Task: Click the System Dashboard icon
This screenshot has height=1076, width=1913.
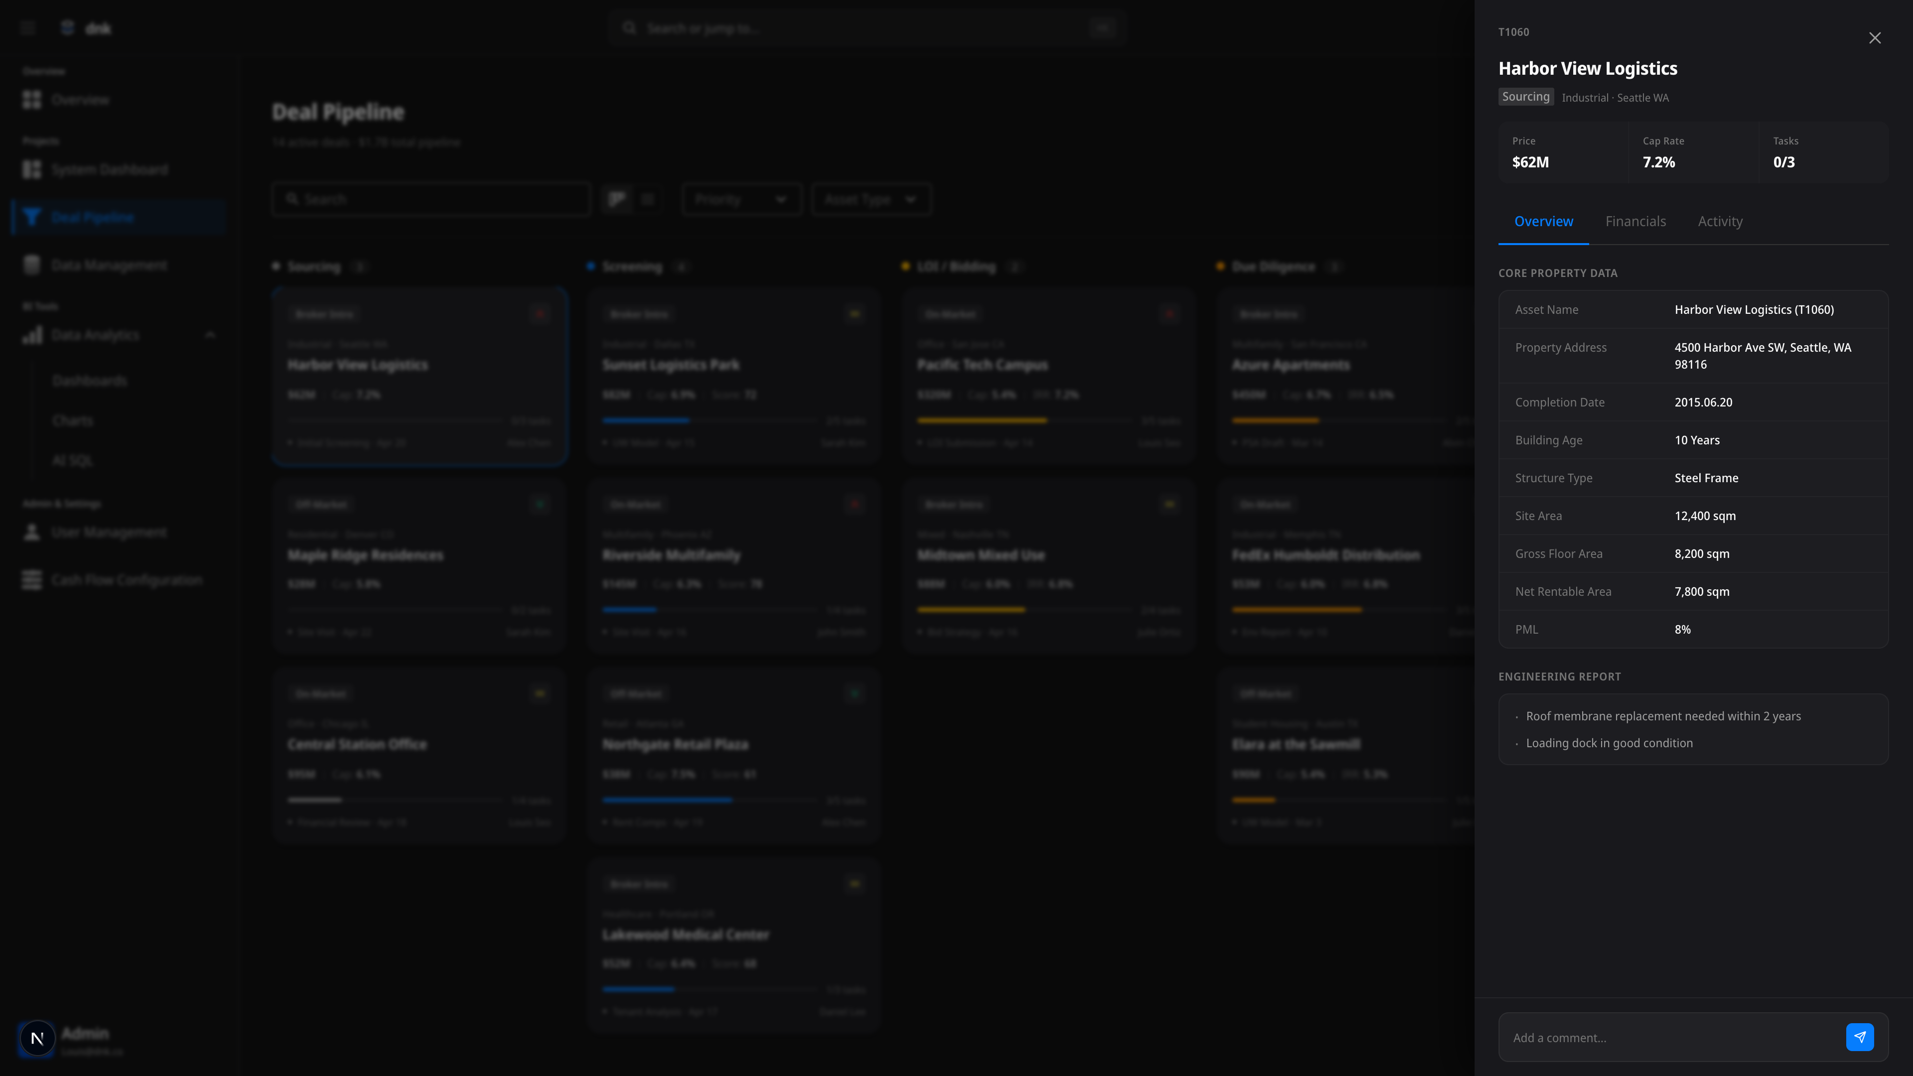Action: click(32, 169)
